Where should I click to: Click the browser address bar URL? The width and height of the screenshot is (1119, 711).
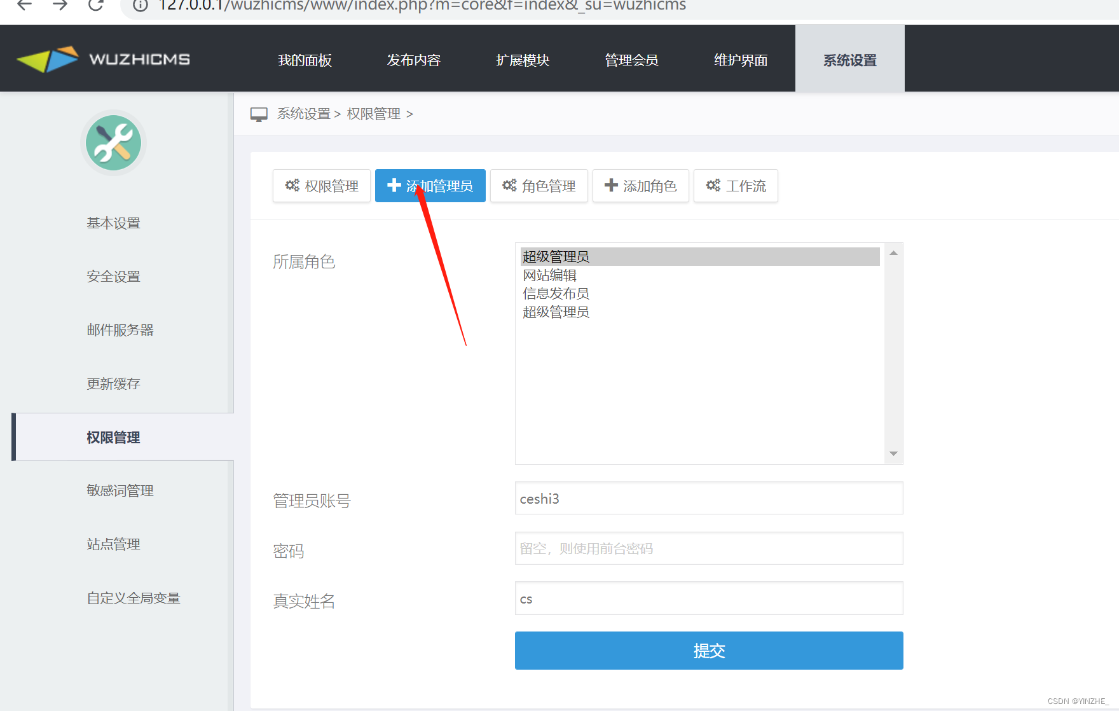422,6
